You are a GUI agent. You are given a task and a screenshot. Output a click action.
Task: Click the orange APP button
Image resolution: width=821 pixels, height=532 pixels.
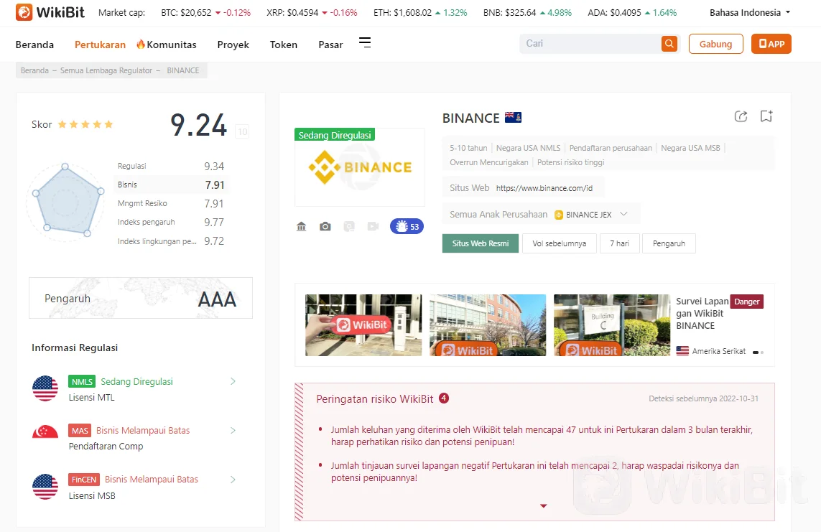pos(771,44)
